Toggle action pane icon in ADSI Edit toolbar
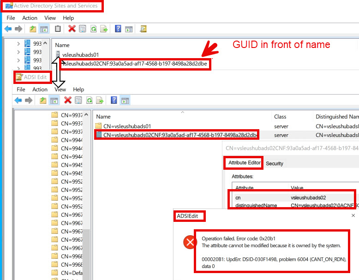 point(125,100)
